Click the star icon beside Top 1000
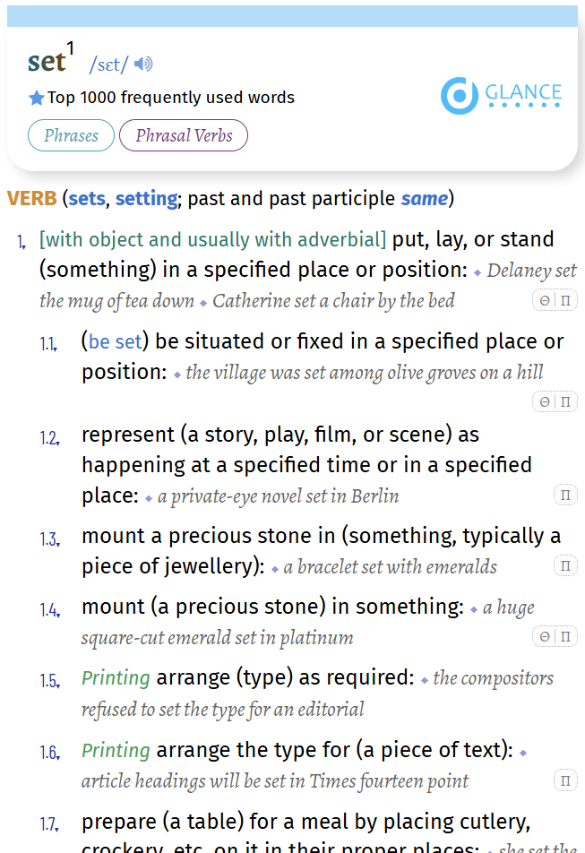585x853 pixels. coord(37,98)
